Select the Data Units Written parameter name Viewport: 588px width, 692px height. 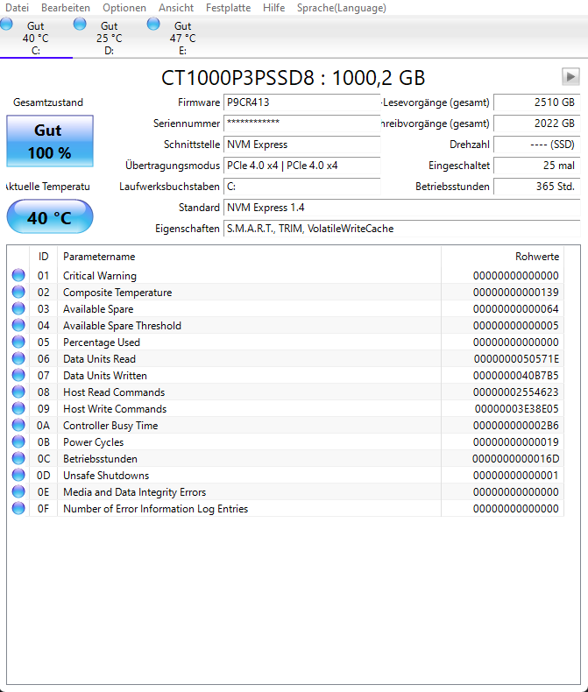click(105, 376)
